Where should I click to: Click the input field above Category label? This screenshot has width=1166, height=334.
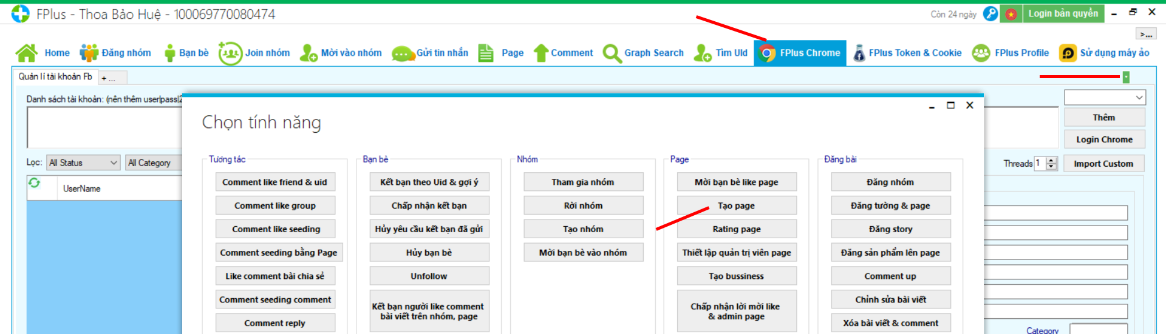[1055, 312]
